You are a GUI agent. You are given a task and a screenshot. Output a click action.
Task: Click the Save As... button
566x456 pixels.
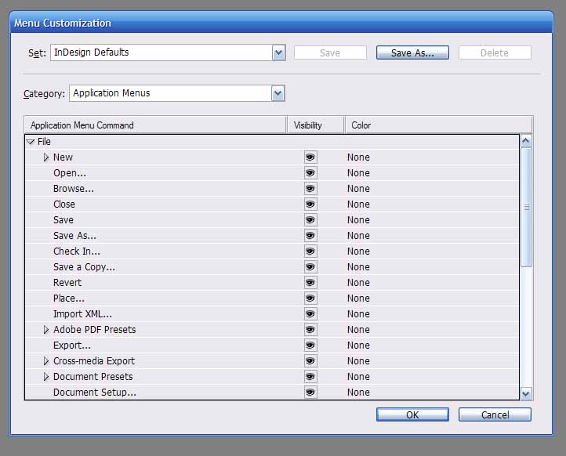click(412, 52)
